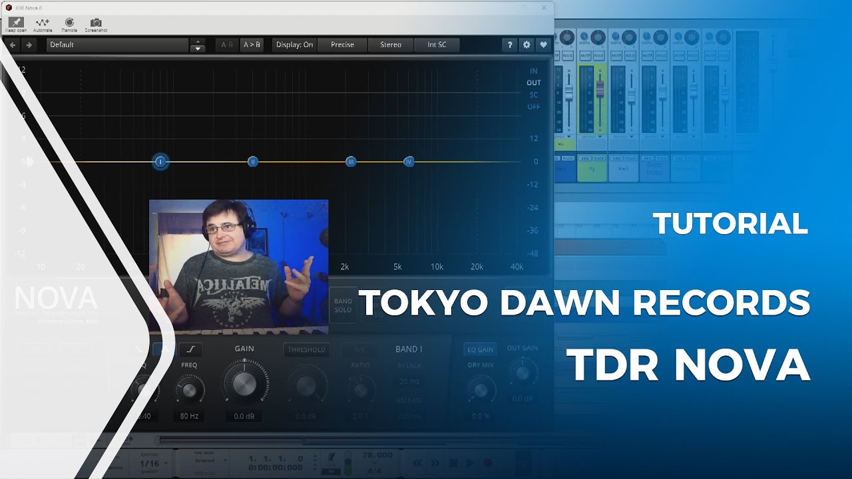Change the Stereo channel mode button
This screenshot has height=479, width=852.
pyautogui.click(x=391, y=45)
